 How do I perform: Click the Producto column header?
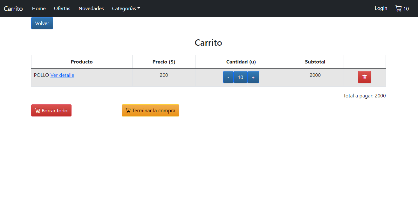(82, 62)
